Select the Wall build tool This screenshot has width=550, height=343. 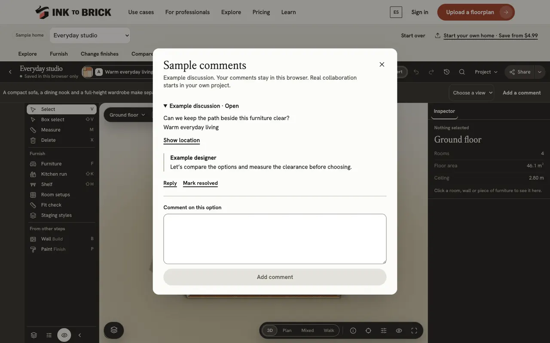click(61, 239)
